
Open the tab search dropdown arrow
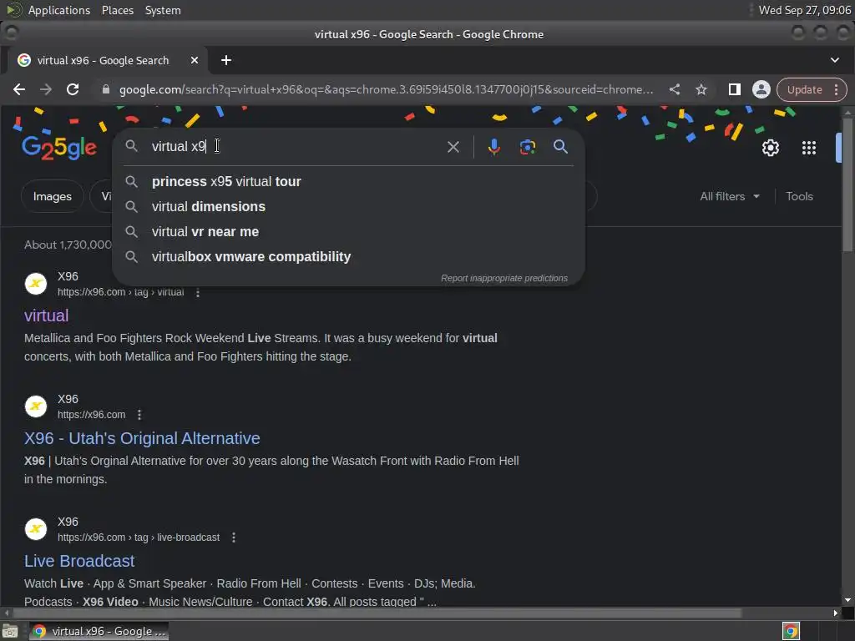(835, 60)
